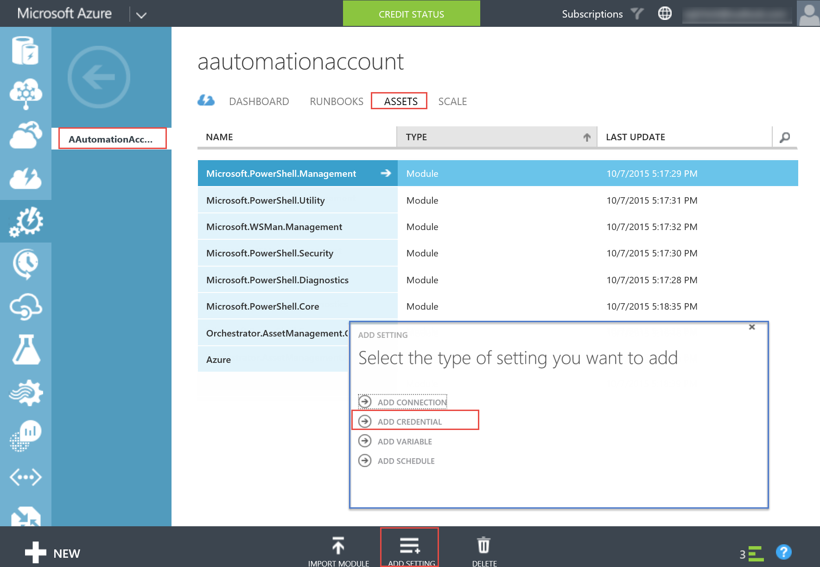Select the Microsoft.WSMan.Management row
Screen dimensions: 820x567
pos(498,226)
